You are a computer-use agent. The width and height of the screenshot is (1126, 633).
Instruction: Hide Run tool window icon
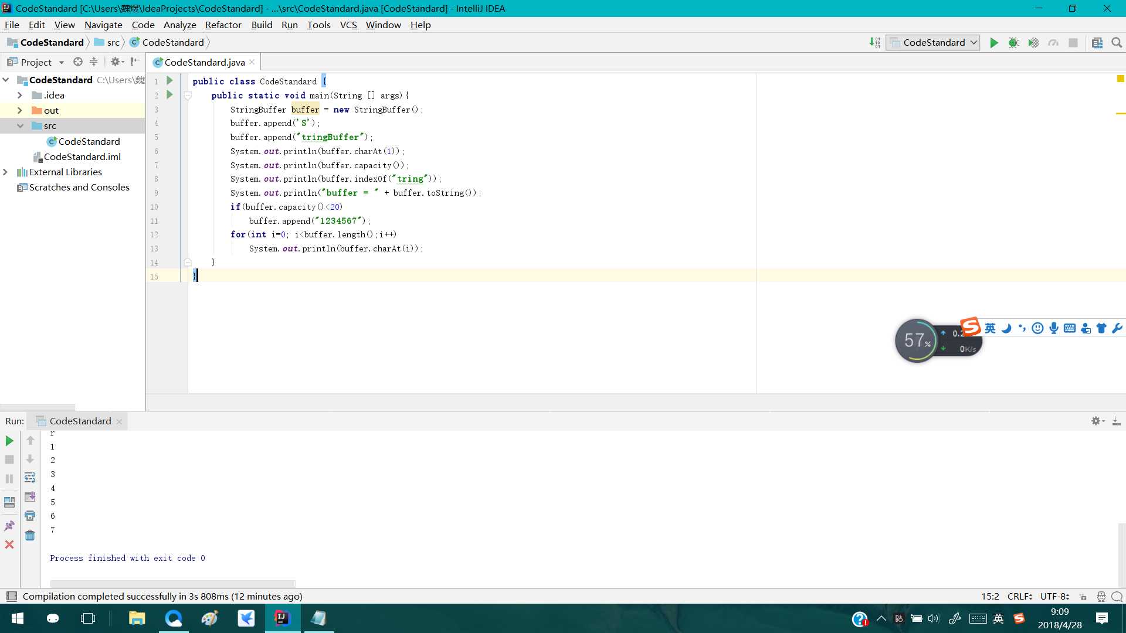(x=1116, y=421)
